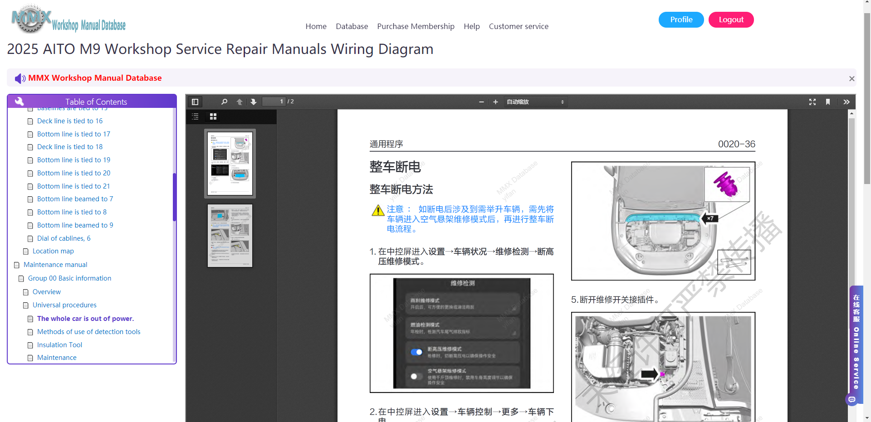Open the Home menu
The image size is (871, 422).
[316, 26]
